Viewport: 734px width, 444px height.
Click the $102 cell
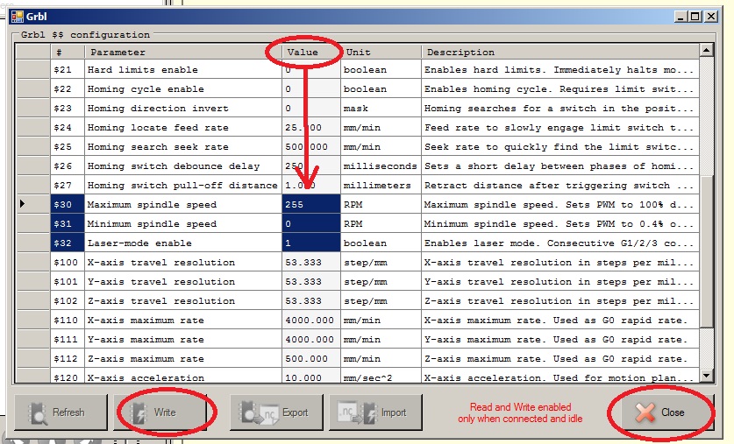(68, 301)
